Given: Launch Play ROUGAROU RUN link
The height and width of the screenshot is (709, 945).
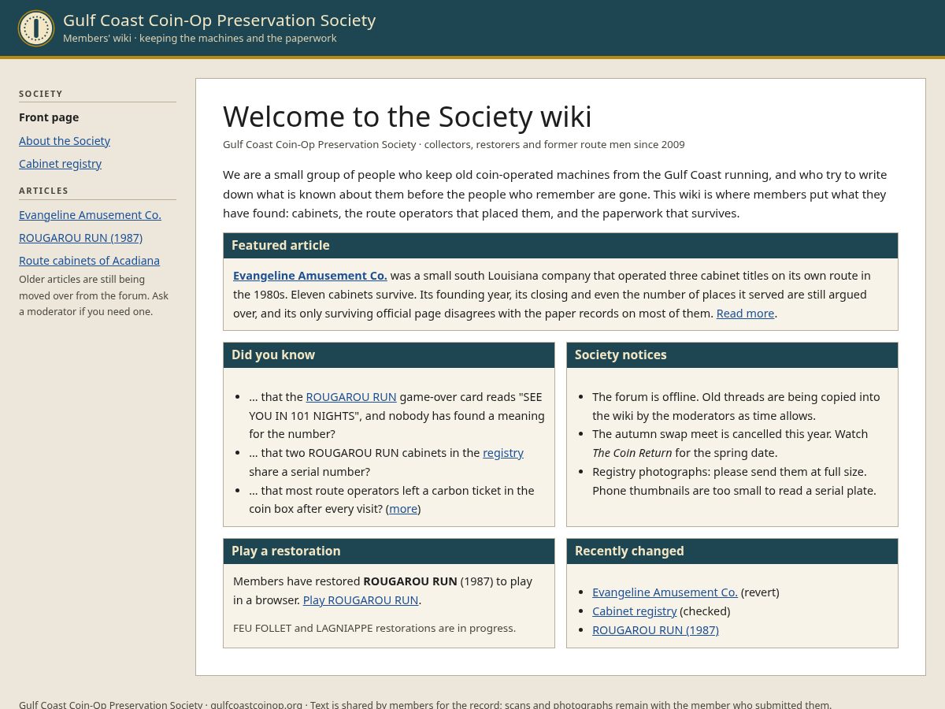Looking at the screenshot, I should coord(361,600).
